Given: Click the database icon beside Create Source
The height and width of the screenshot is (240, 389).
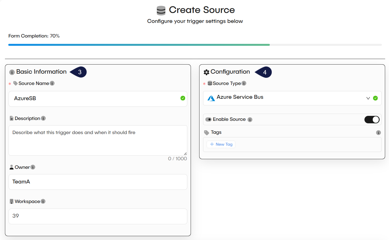Looking at the screenshot, I should (x=161, y=10).
